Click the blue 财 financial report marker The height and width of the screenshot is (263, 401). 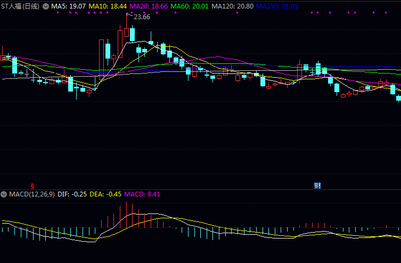[317, 186]
